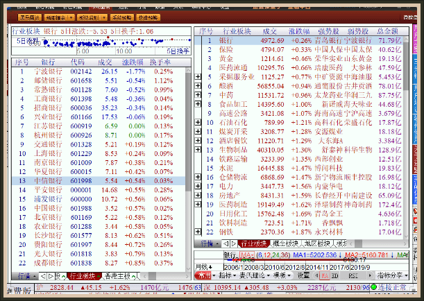Click the 沪 index value 2828.44
This screenshot has height=301, width=424.
pyautogui.click(x=62, y=288)
